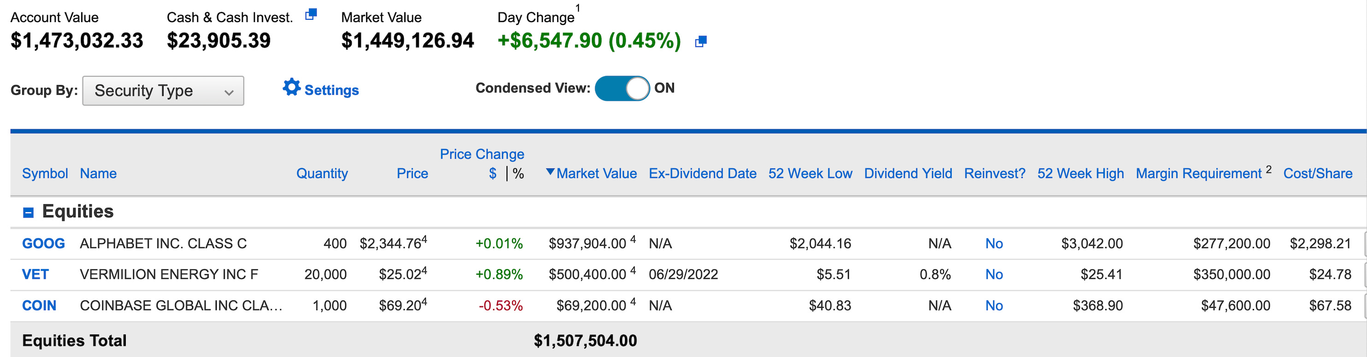Viewport: 1367px width, 357px height.
Task: Click COIN price change -0.53%
Action: [501, 305]
